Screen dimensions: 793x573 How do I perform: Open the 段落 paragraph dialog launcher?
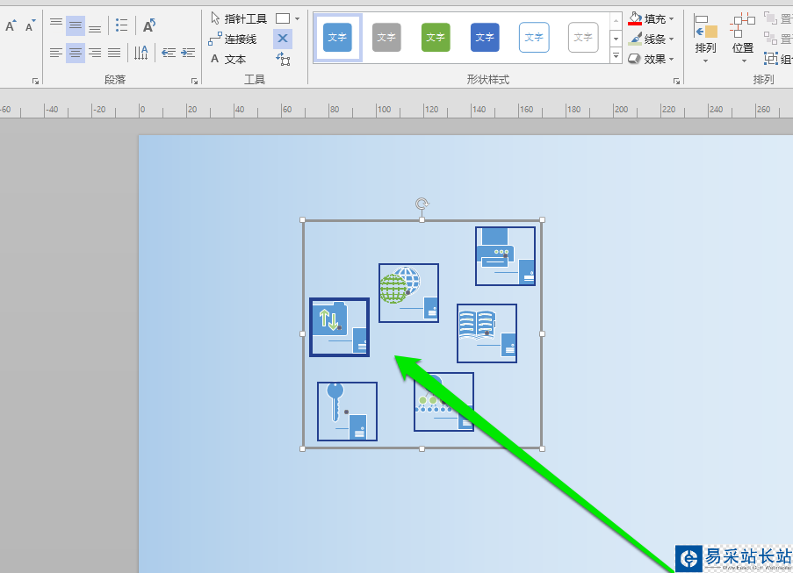point(194,81)
